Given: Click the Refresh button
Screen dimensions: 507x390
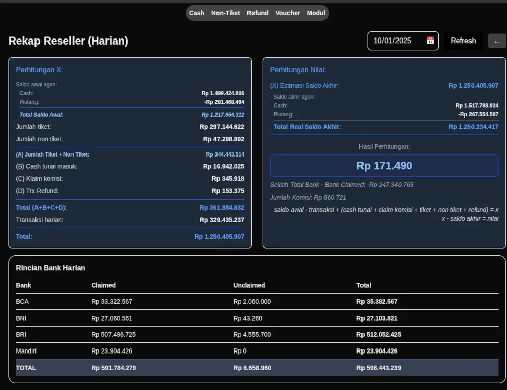Looking at the screenshot, I should tap(463, 41).
